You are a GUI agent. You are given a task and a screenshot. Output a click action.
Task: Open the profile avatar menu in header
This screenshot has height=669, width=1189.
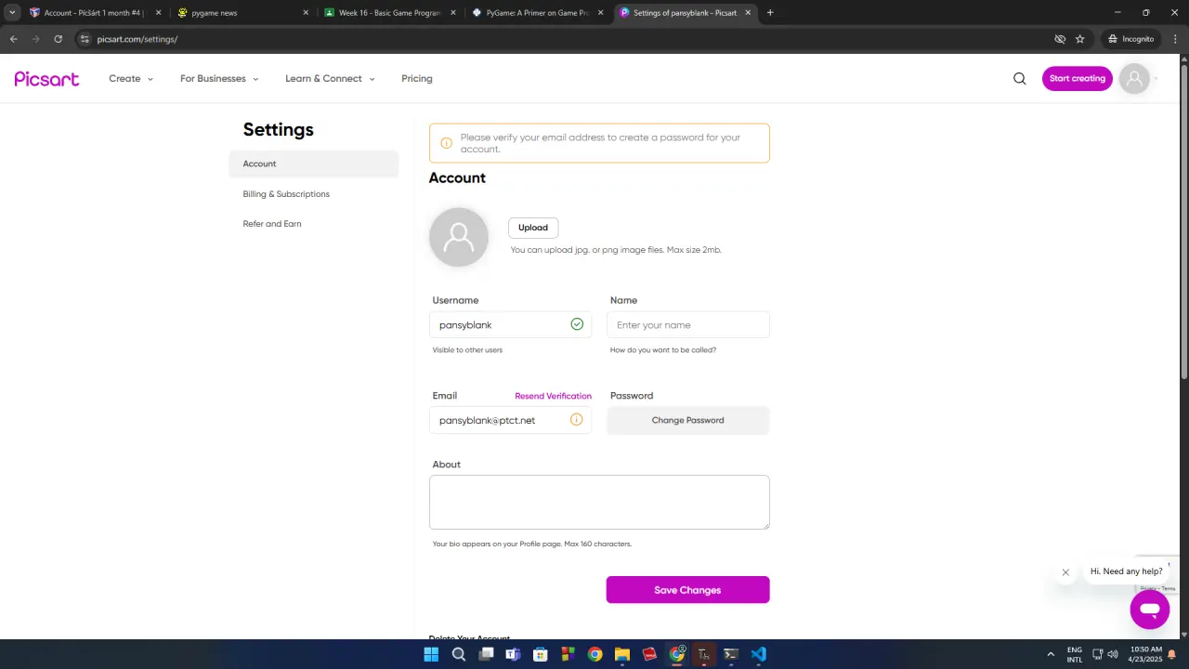(1134, 79)
